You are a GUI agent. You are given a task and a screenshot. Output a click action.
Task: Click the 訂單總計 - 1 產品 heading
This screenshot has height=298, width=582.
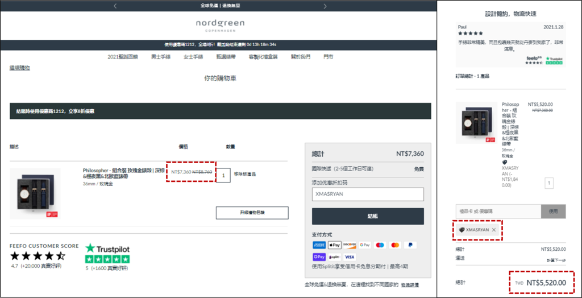coord(472,76)
